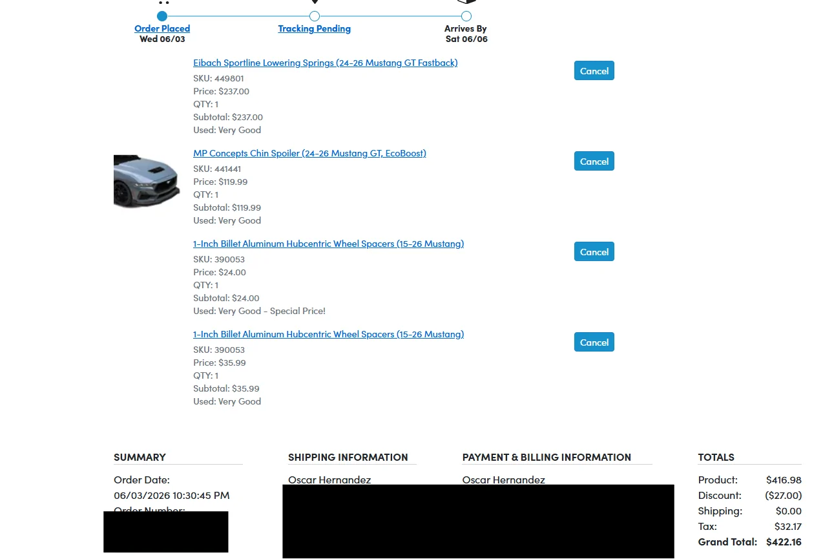823x559 pixels.
Task: Click the SUMMARY section heading
Action: click(x=140, y=457)
